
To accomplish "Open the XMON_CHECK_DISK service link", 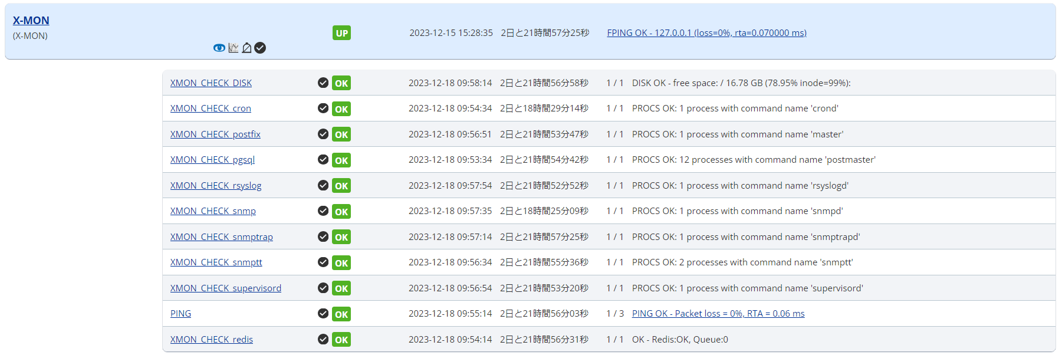I will [x=211, y=83].
